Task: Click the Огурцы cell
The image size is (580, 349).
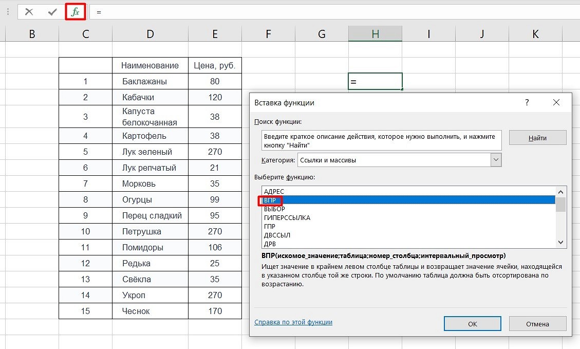Action: point(150,199)
